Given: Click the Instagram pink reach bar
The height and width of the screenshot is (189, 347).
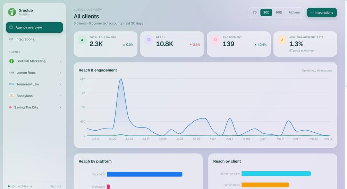Looking at the screenshot, I should 108,187.
